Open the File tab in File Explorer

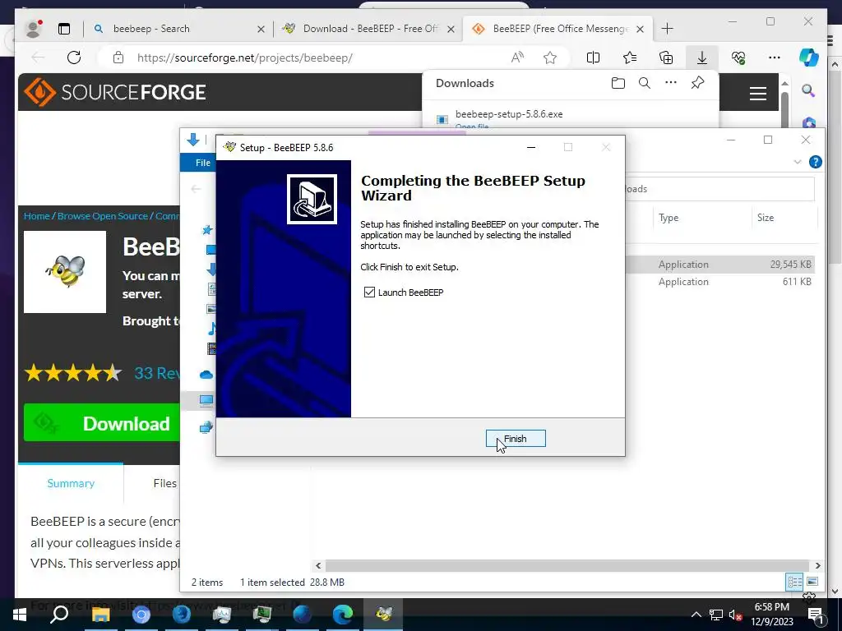pos(202,163)
